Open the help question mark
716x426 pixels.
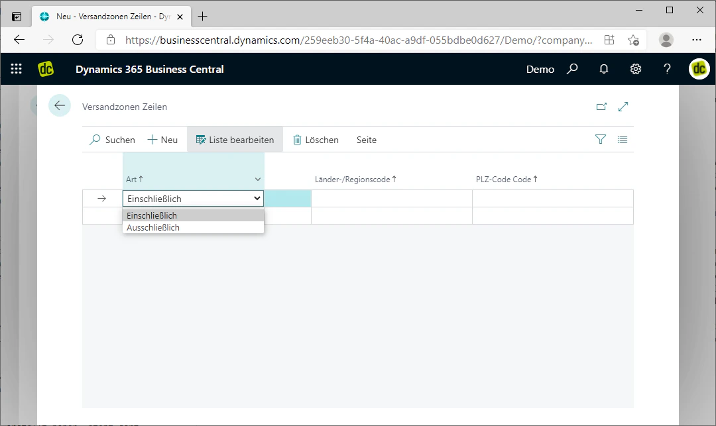(x=667, y=69)
